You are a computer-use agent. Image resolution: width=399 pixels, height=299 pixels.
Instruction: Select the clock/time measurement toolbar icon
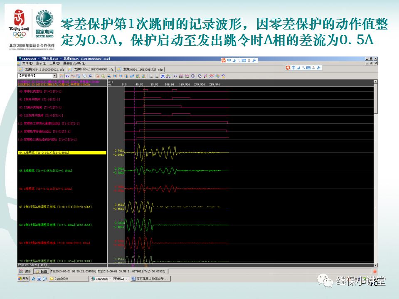pos(193,76)
